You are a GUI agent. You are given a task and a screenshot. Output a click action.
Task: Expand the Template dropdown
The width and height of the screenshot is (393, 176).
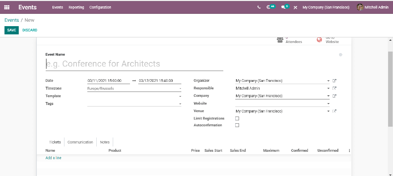pos(180,96)
